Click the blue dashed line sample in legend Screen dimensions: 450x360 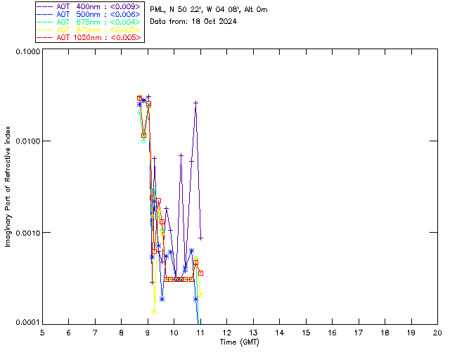click(x=45, y=14)
